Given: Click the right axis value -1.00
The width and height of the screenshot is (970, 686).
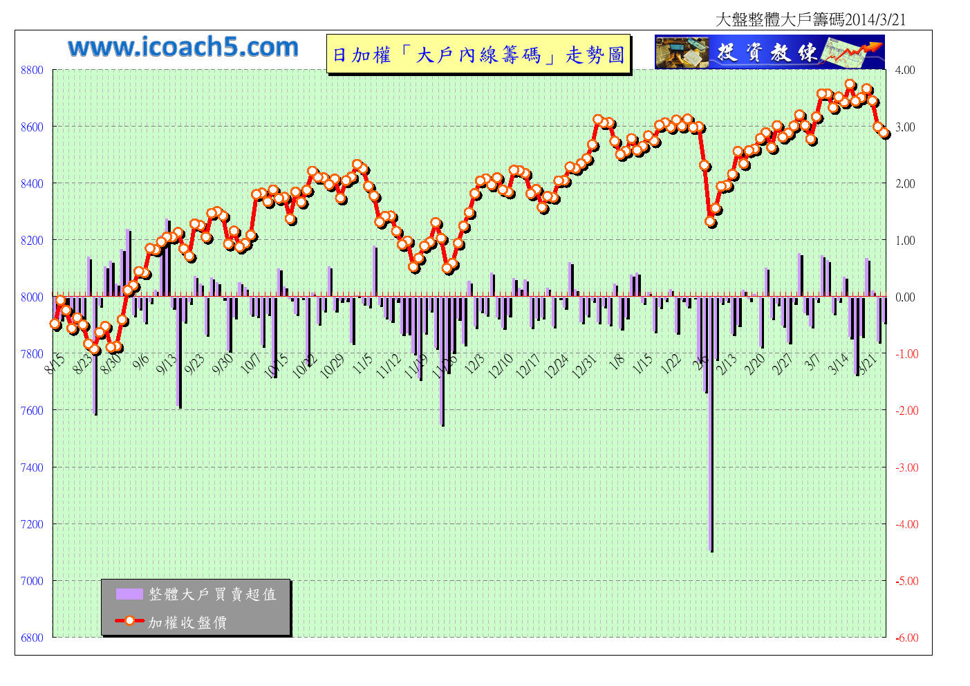Looking at the screenshot, I should pos(907,354).
